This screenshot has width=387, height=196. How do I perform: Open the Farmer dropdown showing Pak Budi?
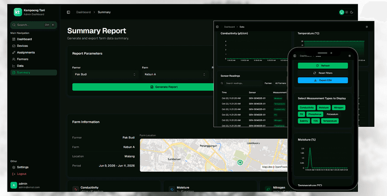point(105,74)
